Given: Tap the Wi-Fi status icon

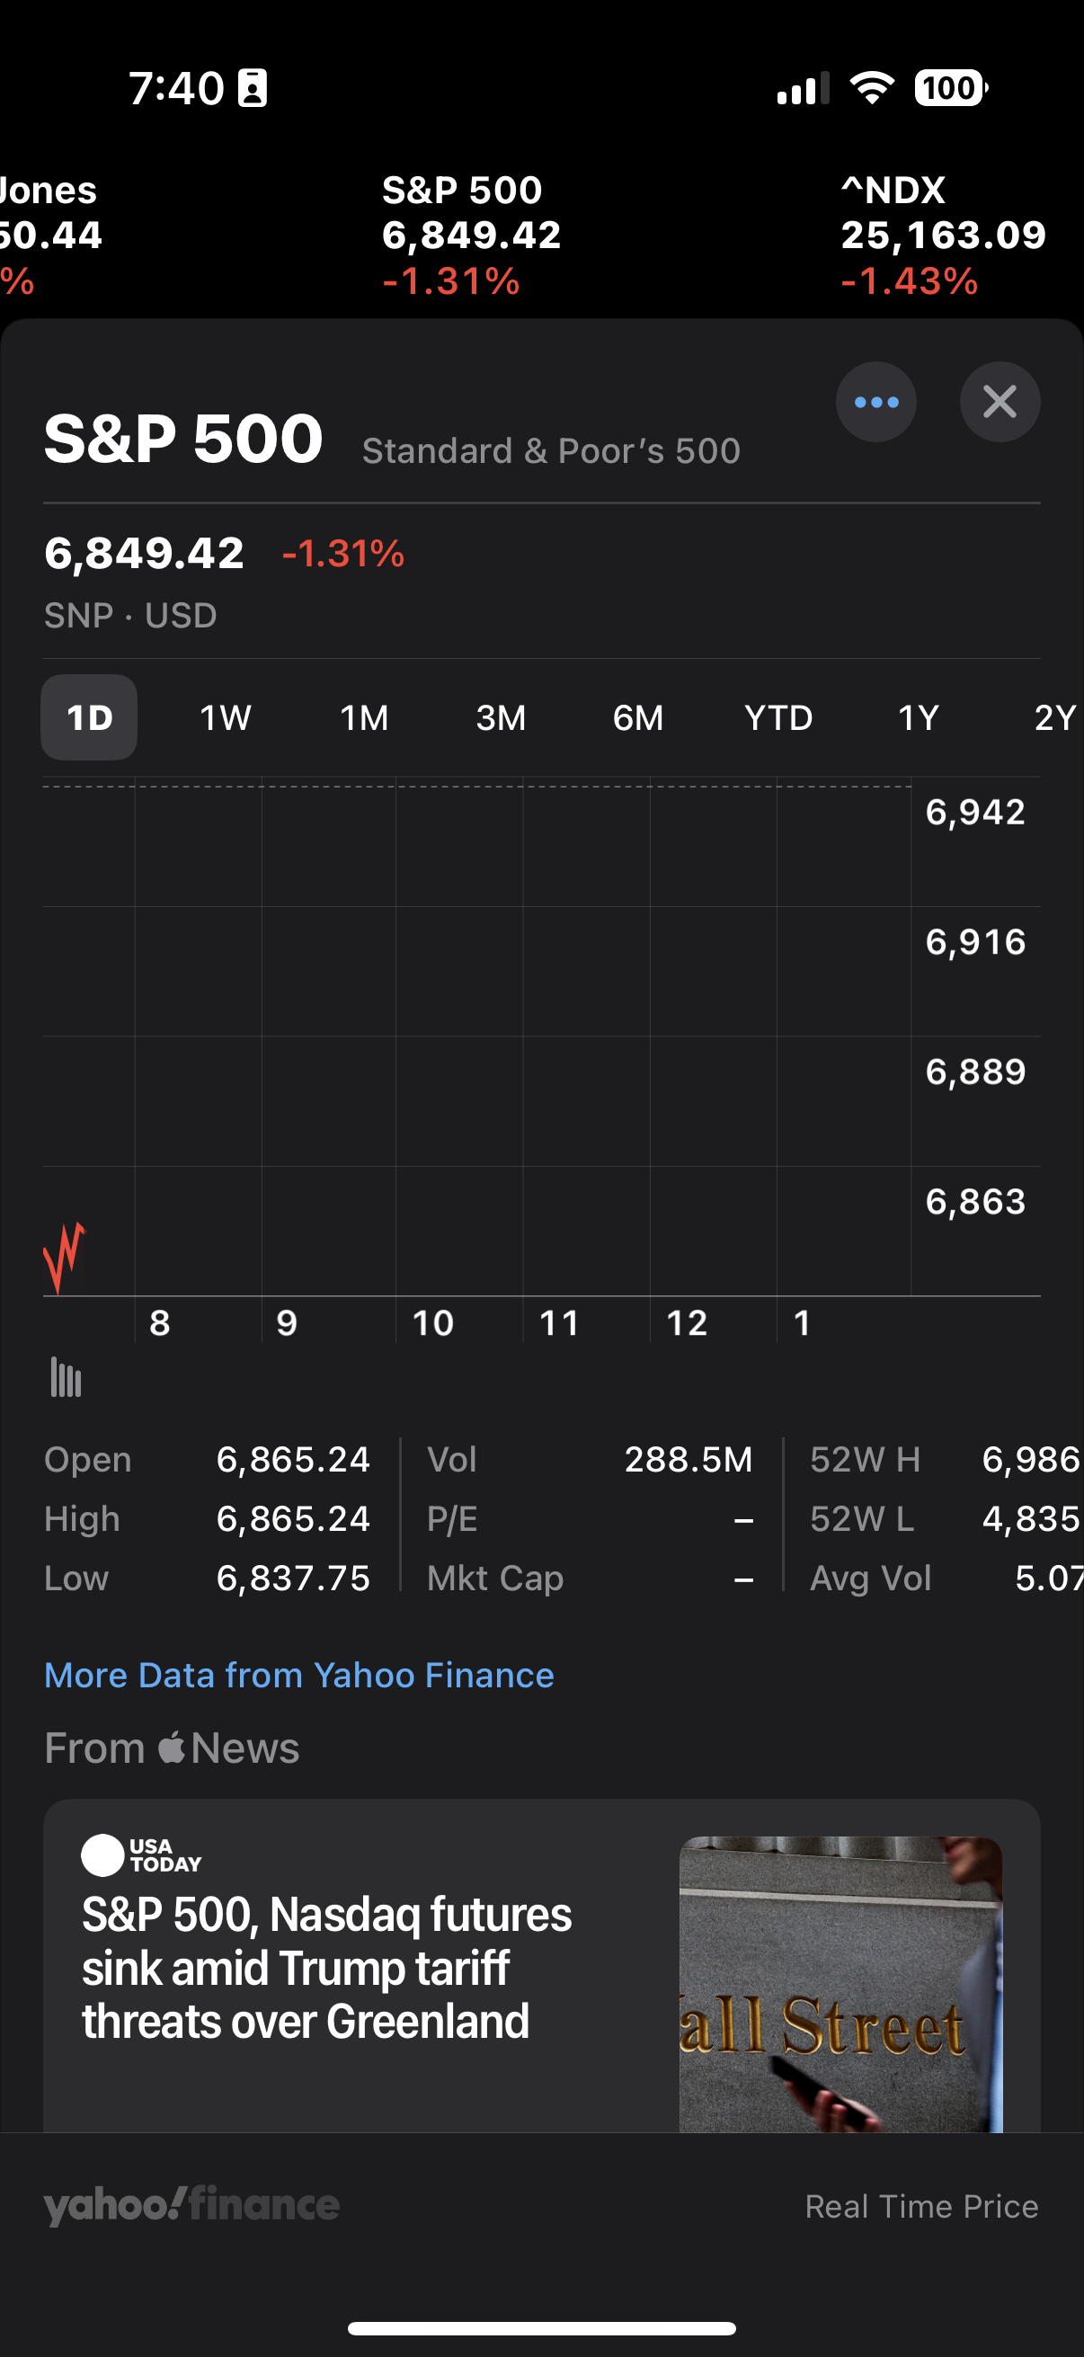Looking at the screenshot, I should tap(871, 88).
